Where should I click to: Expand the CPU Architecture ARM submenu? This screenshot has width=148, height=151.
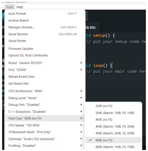coord(45,91)
